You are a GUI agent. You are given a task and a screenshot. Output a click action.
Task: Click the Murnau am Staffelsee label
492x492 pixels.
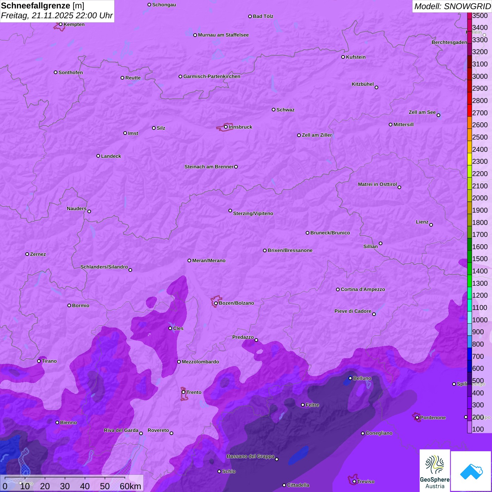tap(223, 35)
